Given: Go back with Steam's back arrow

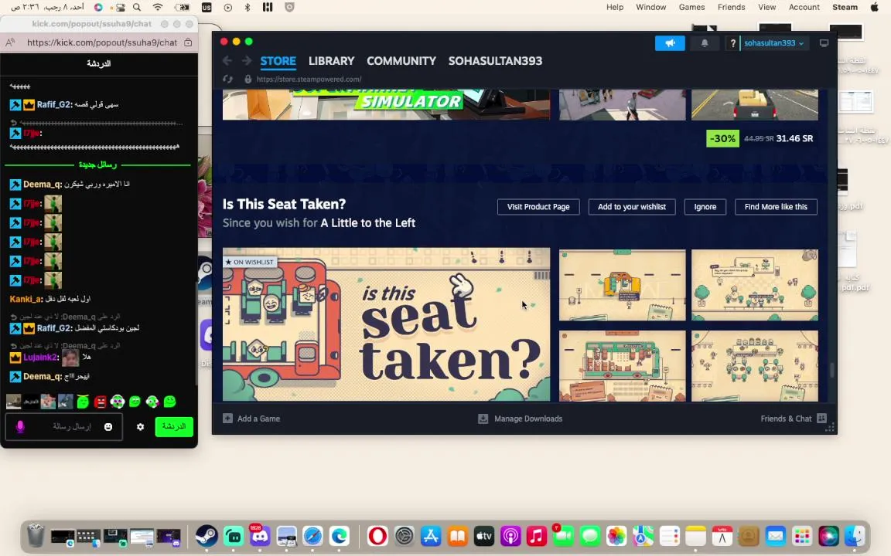Looking at the screenshot, I should click(x=227, y=61).
